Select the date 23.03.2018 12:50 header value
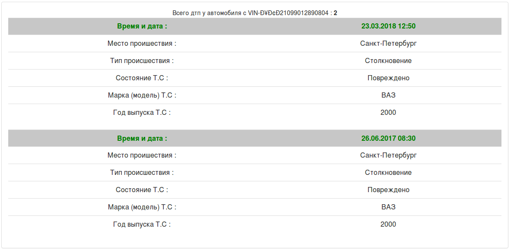The image size is (511, 250). (388, 26)
